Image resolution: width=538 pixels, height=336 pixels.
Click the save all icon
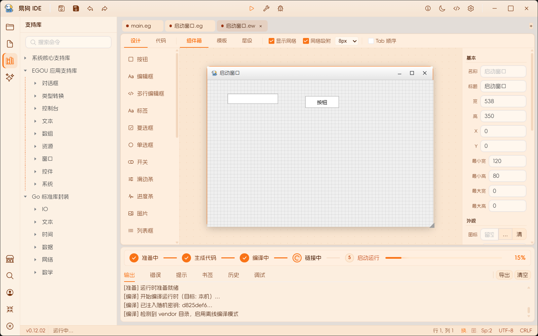pos(76,8)
